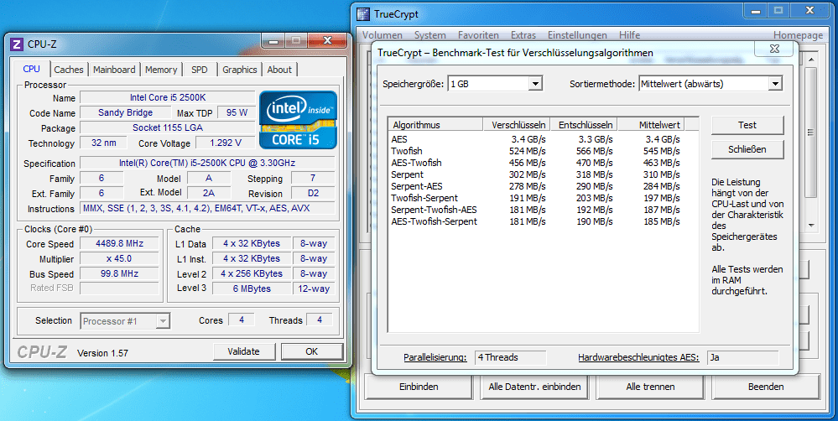
Task: Open the Speichergröße dropdown
Action: [x=535, y=83]
